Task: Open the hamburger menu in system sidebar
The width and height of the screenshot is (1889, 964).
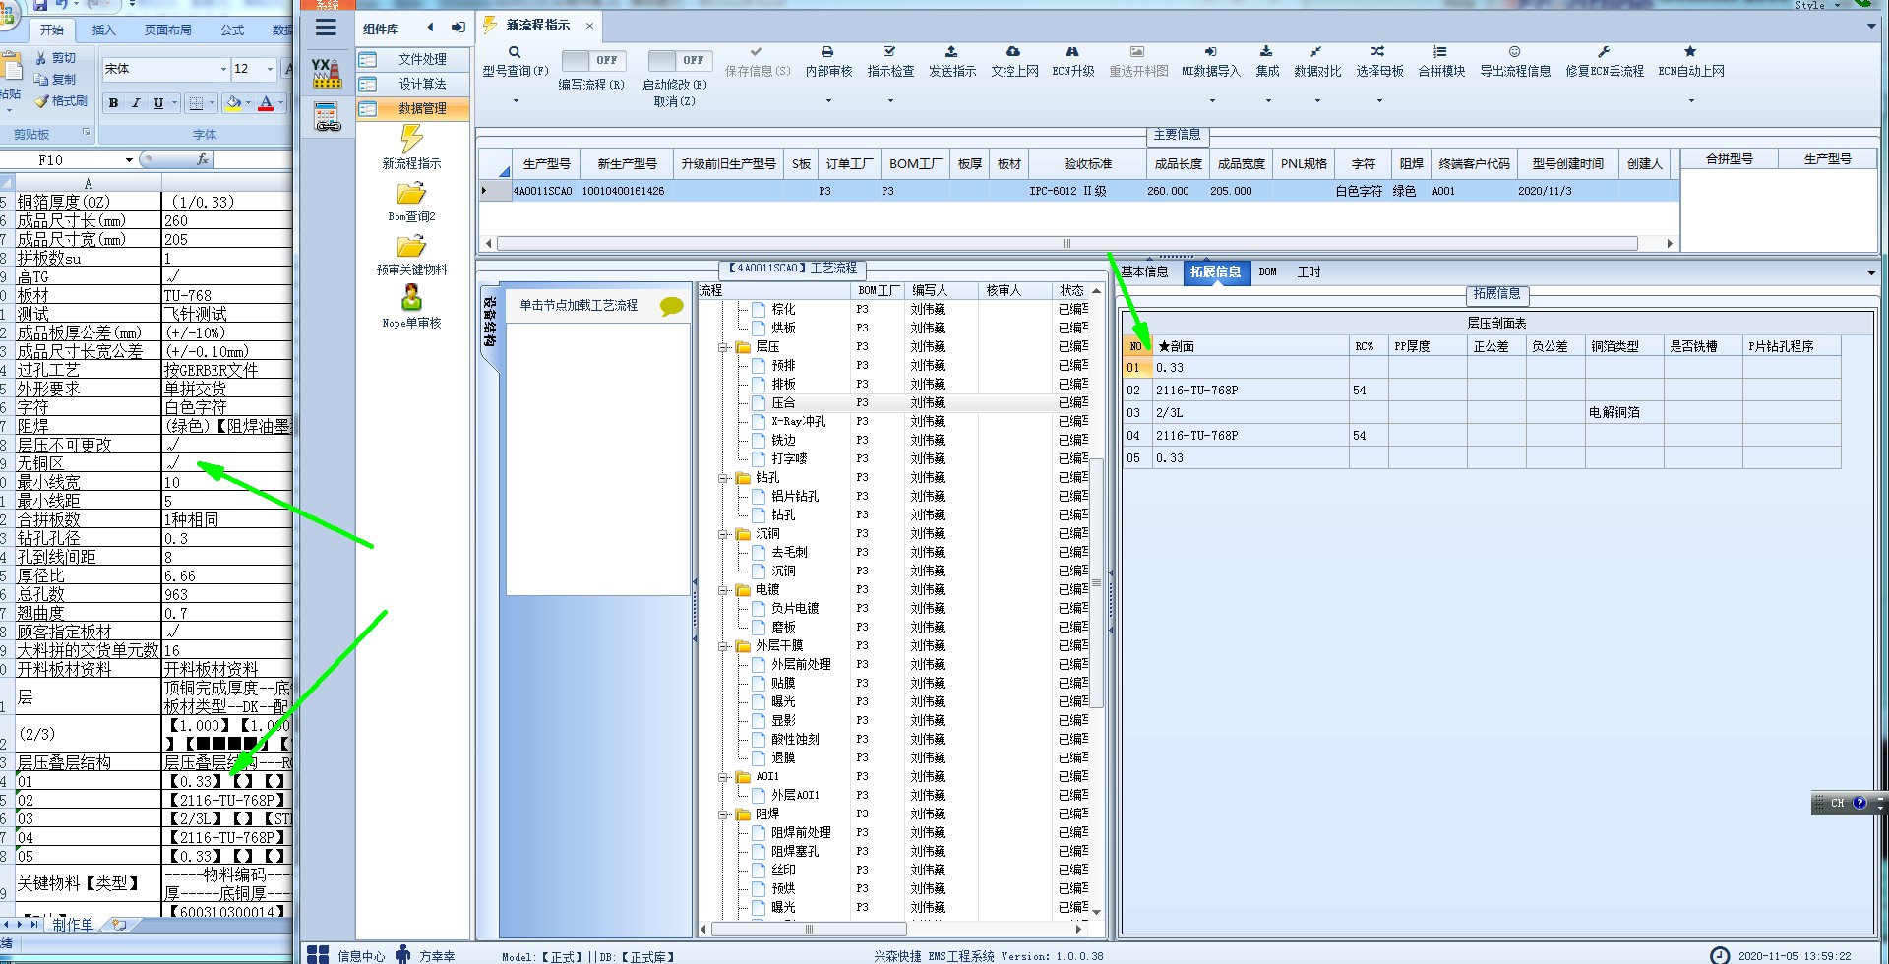Action: tap(326, 28)
